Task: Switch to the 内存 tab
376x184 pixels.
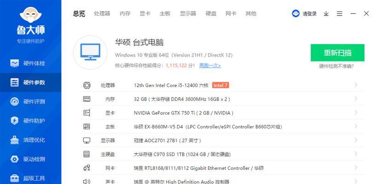Action: 125,14
